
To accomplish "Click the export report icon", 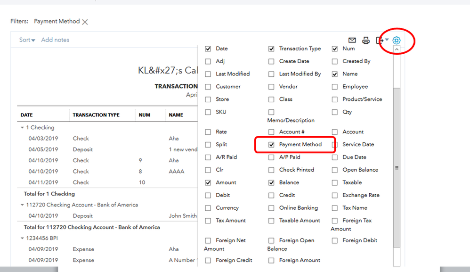I will click(x=380, y=40).
